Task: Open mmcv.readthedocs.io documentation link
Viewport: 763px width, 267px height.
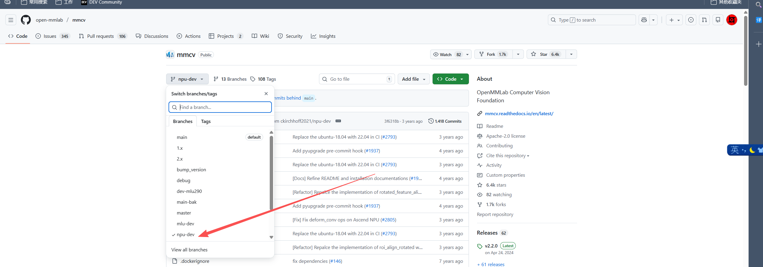Action: coord(519,114)
